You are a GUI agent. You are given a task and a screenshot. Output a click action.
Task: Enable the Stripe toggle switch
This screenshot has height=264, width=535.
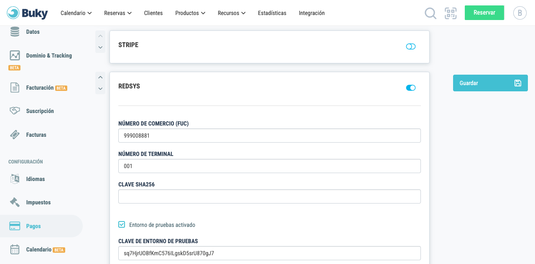point(411,46)
